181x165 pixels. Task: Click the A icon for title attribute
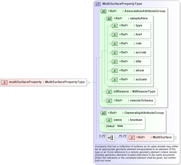(115, 62)
